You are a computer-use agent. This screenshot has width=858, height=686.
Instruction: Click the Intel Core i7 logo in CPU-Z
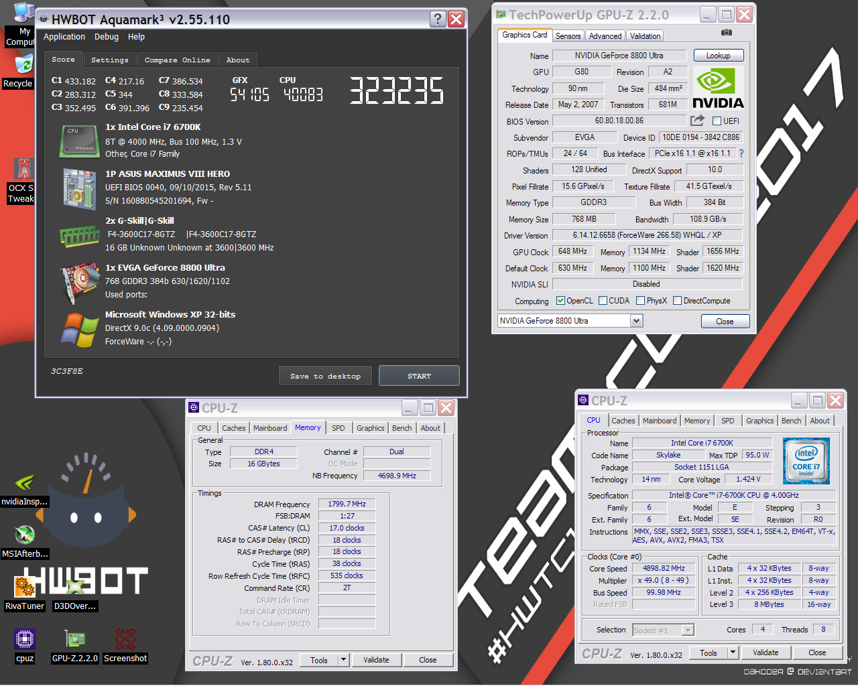coord(806,460)
